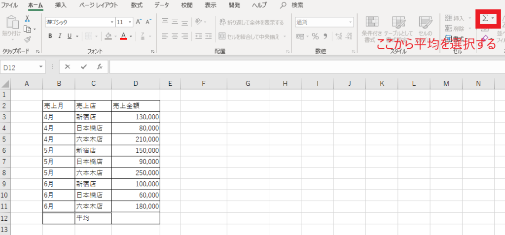Click the Cut scissors icon
Viewport: 505px width, 235px height.
pyautogui.click(x=28, y=18)
